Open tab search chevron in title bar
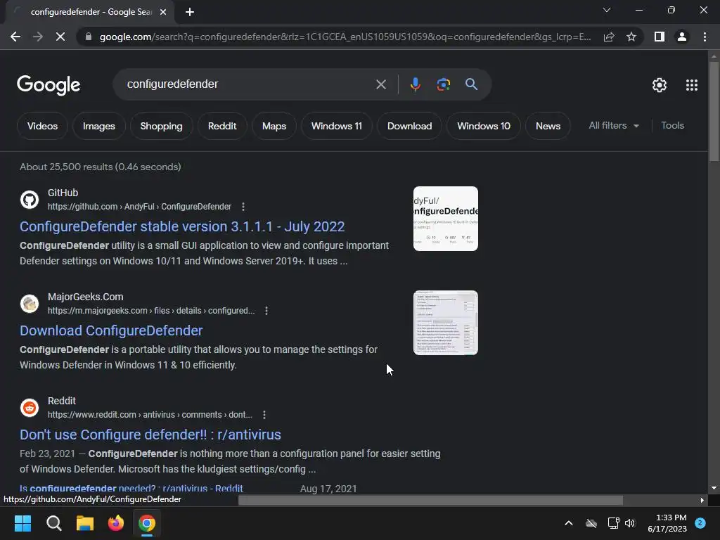The width and height of the screenshot is (720, 540). click(607, 10)
